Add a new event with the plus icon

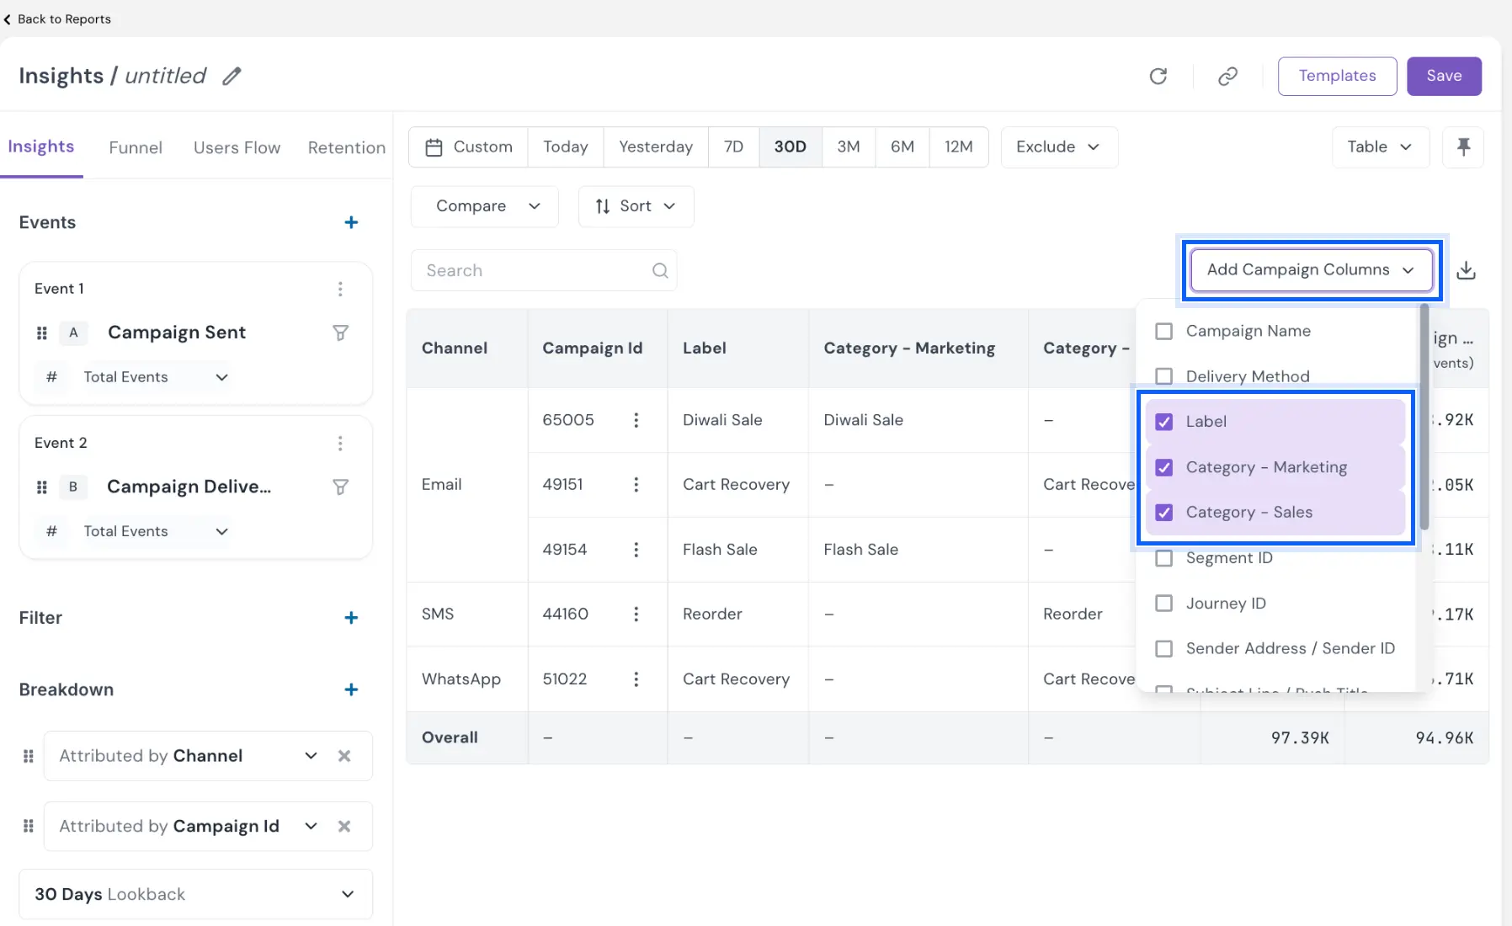[351, 222]
